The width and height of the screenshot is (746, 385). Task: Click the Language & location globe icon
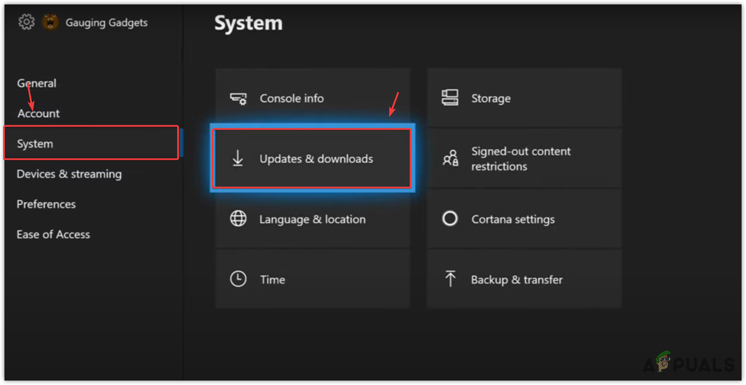pos(238,219)
